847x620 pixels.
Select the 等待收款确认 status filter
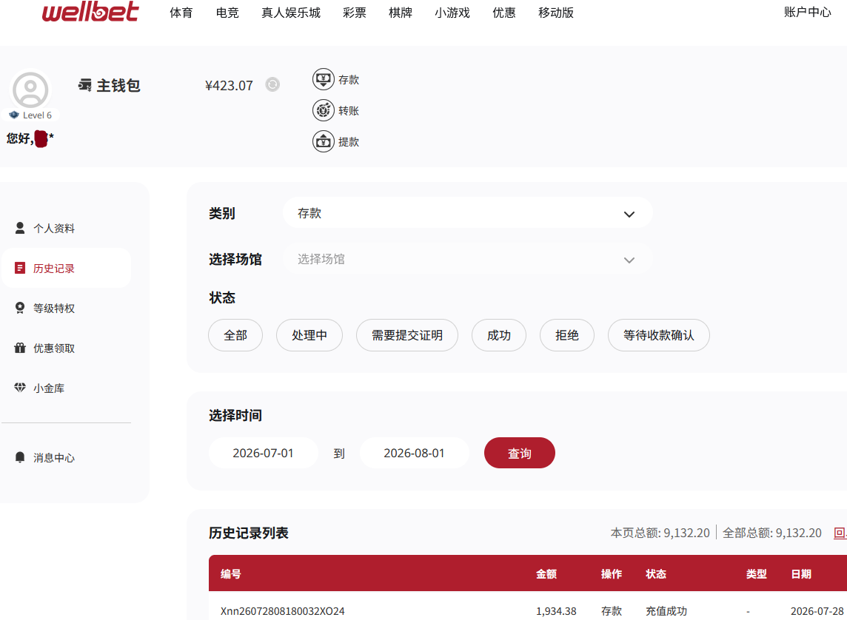click(x=659, y=335)
